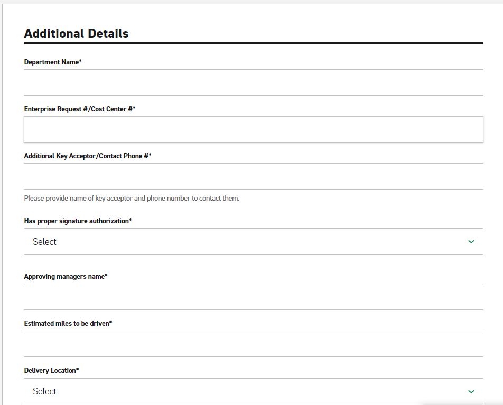The image size is (503, 405).
Task: Click 'Select' placeholder text in signature authorization
Action: (x=44, y=242)
